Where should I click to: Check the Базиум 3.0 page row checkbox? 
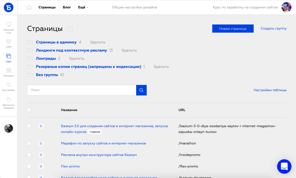pos(29,126)
